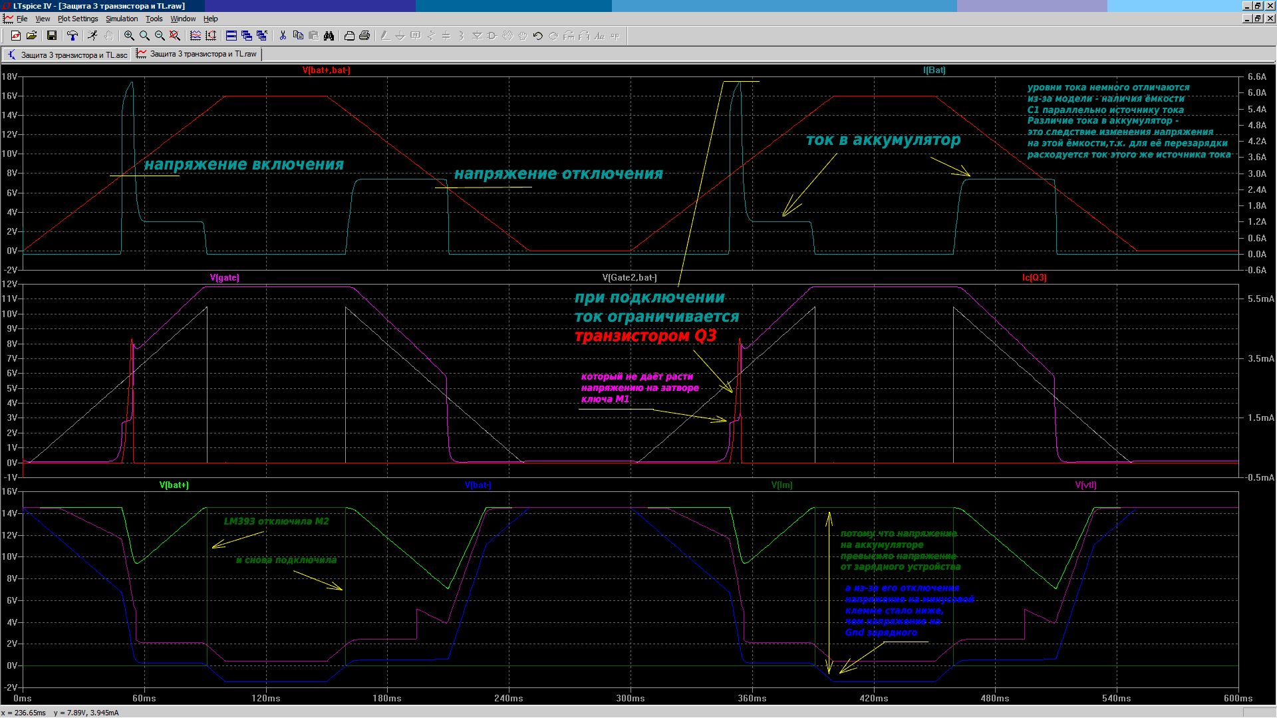Select the Move hand tool
The height and width of the screenshot is (718, 1277).
[507, 36]
